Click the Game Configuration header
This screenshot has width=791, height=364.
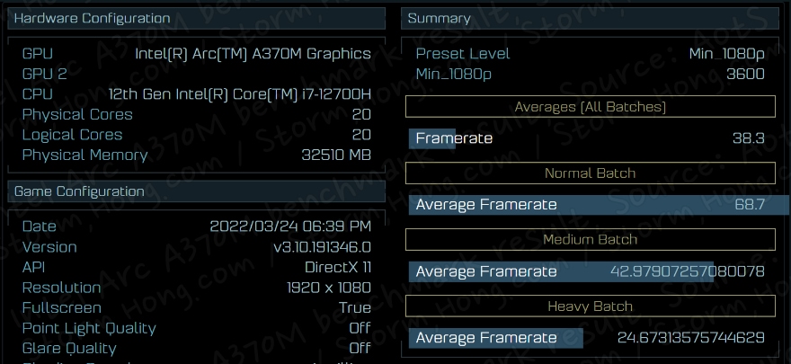(196, 191)
